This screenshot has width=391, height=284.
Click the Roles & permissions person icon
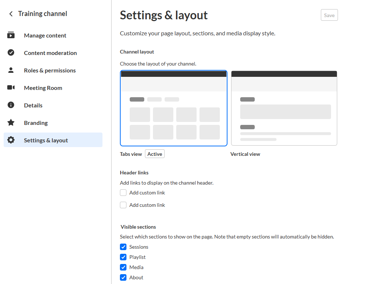pyautogui.click(x=11, y=70)
